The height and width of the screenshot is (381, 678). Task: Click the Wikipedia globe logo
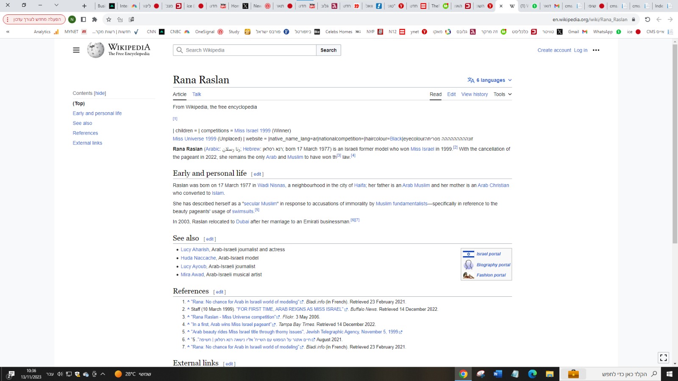tap(95, 50)
